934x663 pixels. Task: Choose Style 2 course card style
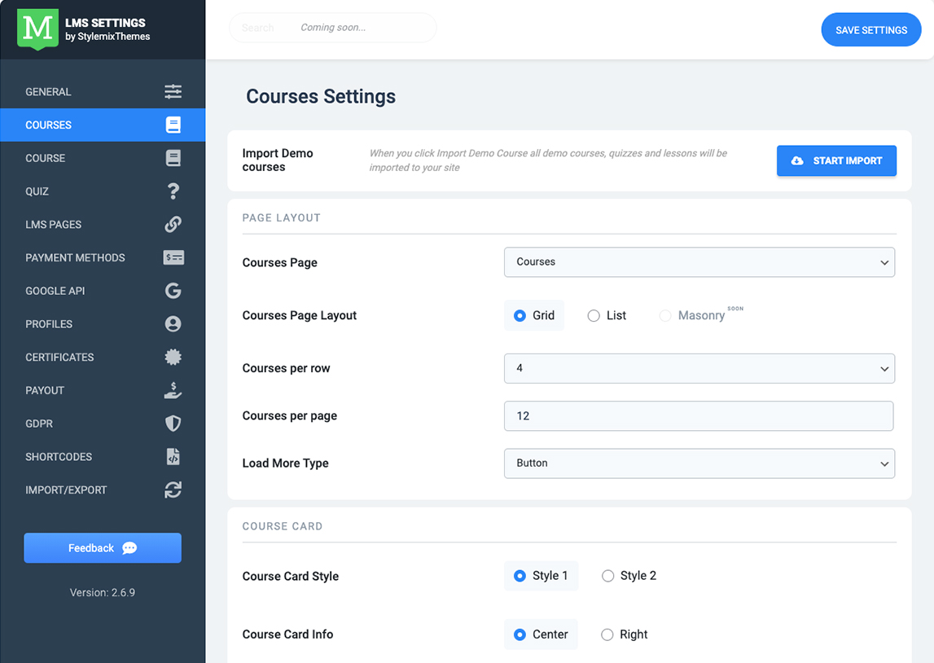(x=607, y=576)
